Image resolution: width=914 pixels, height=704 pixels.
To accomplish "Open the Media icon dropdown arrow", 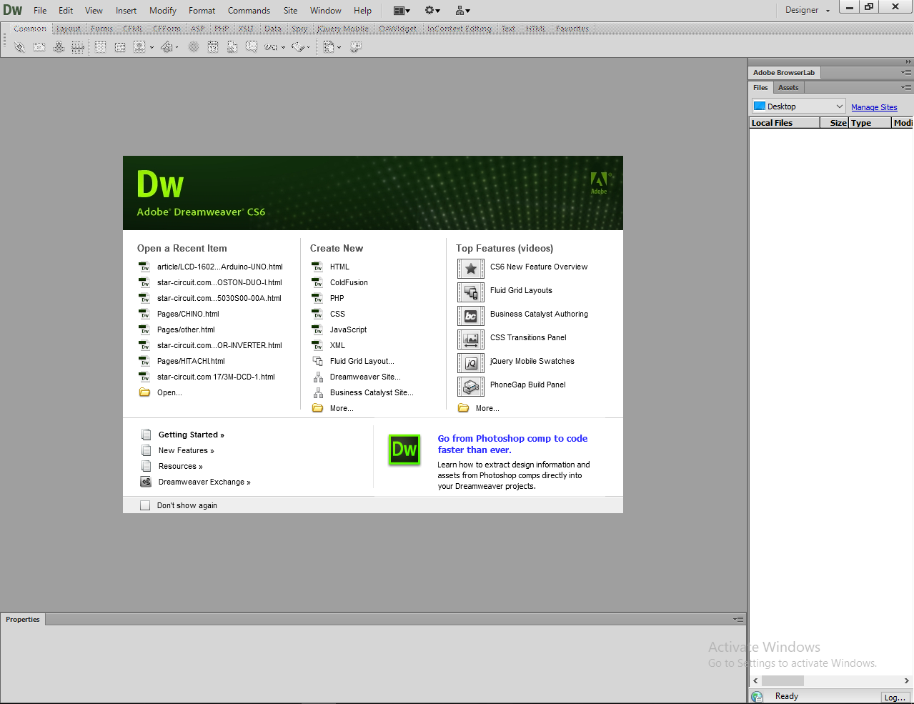I will (x=177, y=48).
